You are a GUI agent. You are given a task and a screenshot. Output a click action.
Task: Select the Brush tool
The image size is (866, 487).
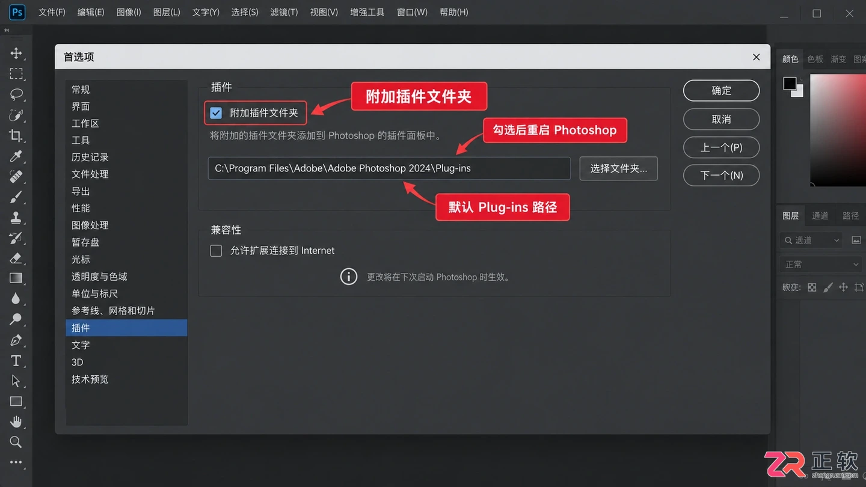pyautogui.click(x=16, y=197)
